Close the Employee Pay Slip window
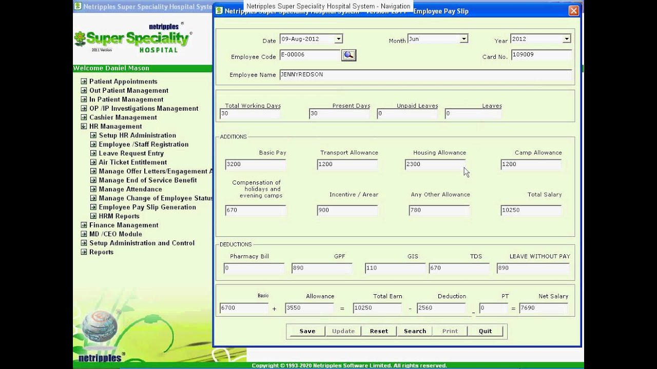The width and height of the screenshot is (657, 369). pos(574,11)
